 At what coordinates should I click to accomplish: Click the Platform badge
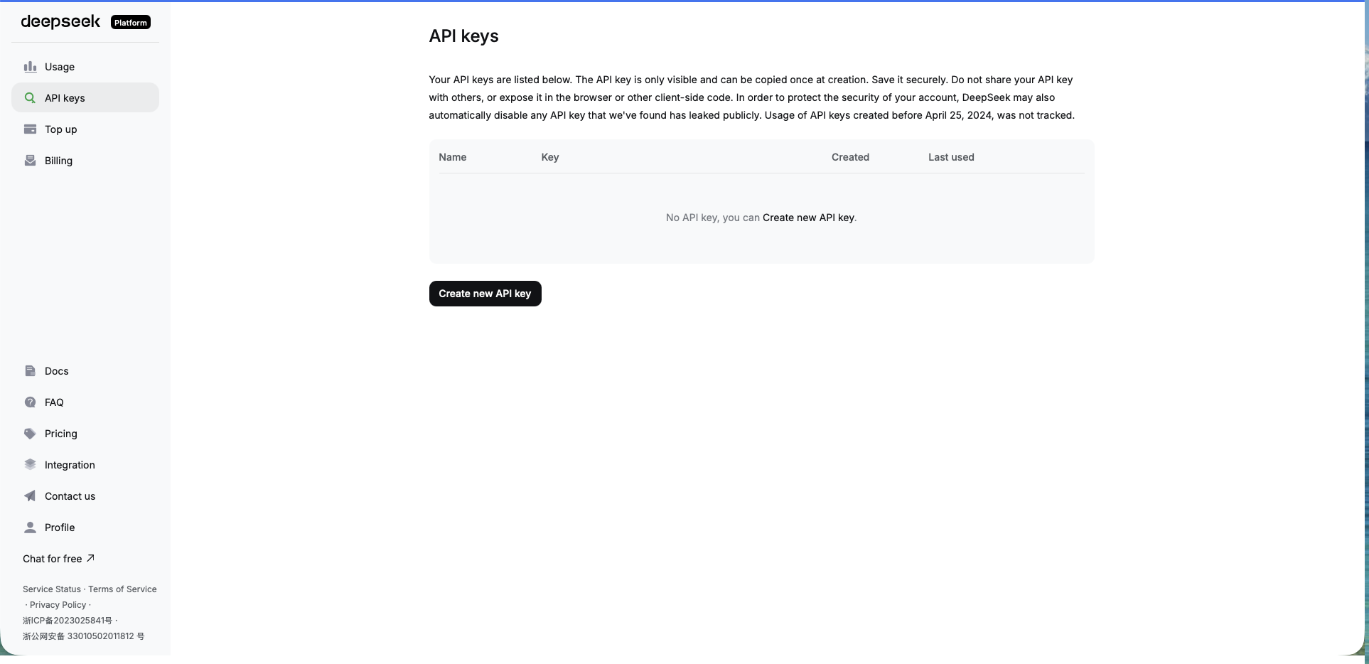click(x=131, y=23)
